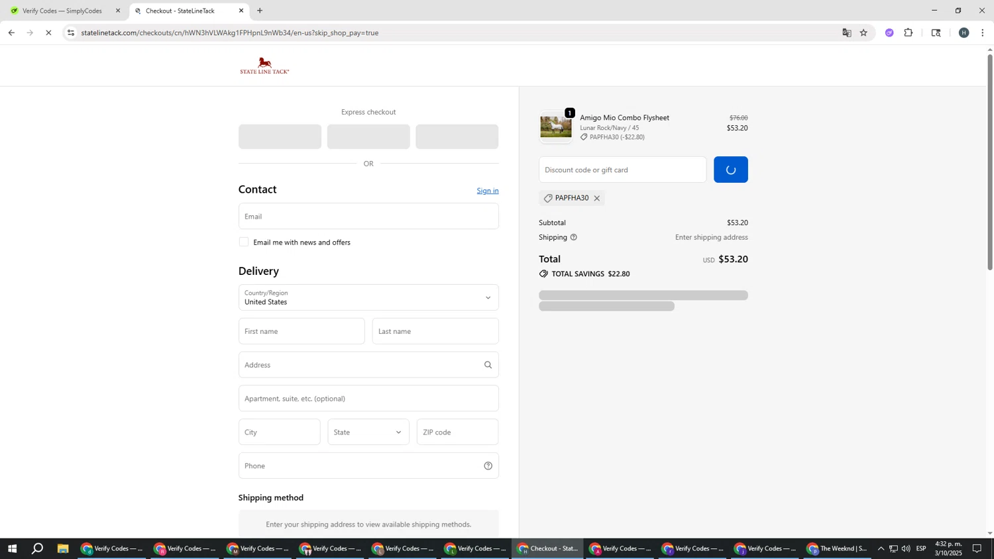Bookmark this page with star icon
This screenshot has width=994, height=559.
[x=863, y=32]
